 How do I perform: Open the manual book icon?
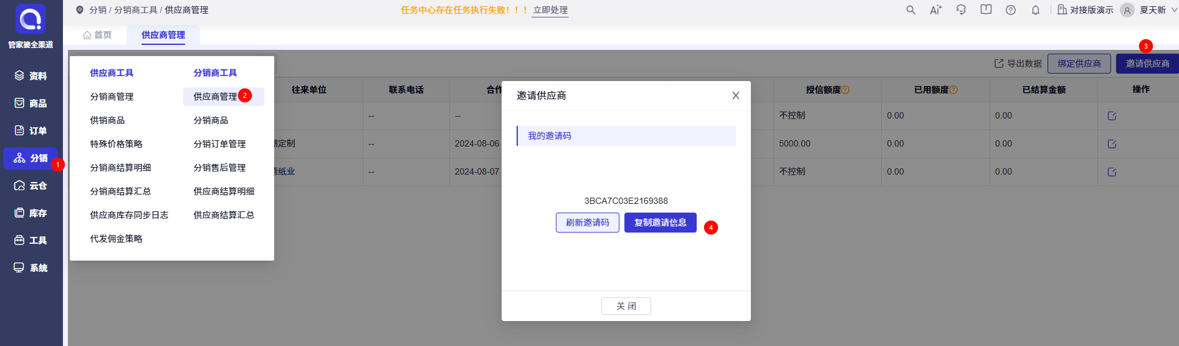986,10
